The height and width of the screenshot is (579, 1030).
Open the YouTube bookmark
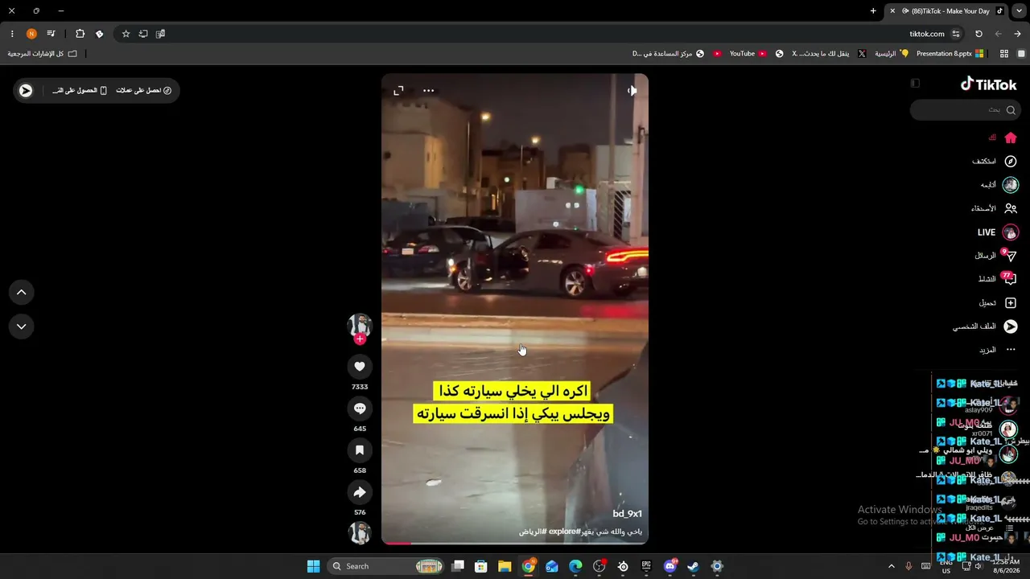click(748, 54)
